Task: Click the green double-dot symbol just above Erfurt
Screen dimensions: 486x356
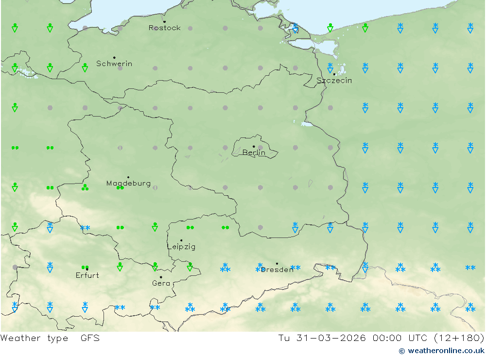Action: pyautogui.click(x=85, y=268)
